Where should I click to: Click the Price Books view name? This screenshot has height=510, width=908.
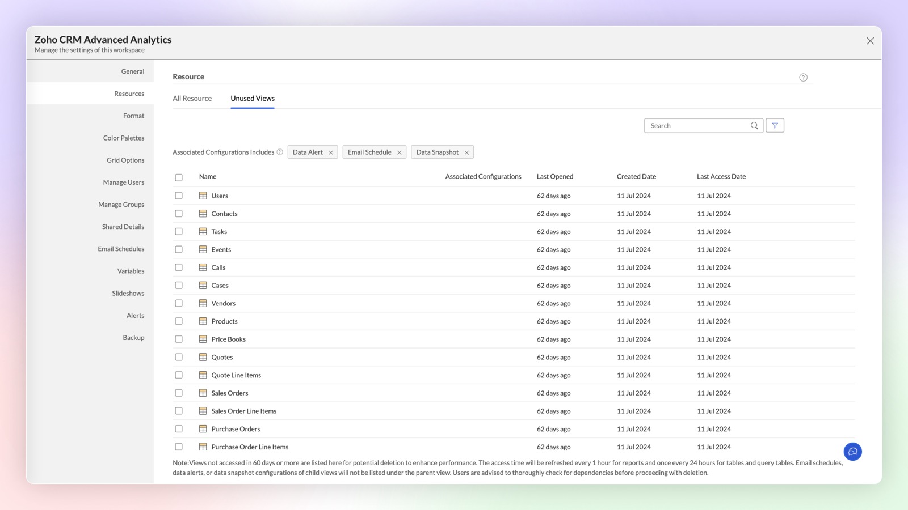(x=229, y=339)
